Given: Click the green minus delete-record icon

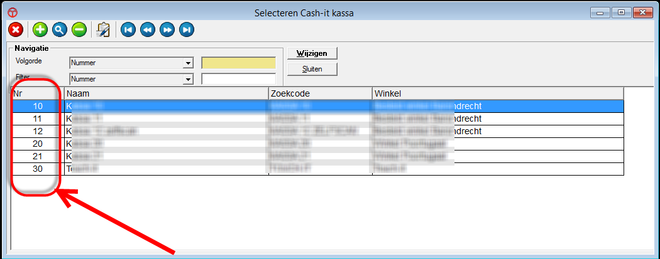Looking at the screenshot, I should click(x=79, y=30).
